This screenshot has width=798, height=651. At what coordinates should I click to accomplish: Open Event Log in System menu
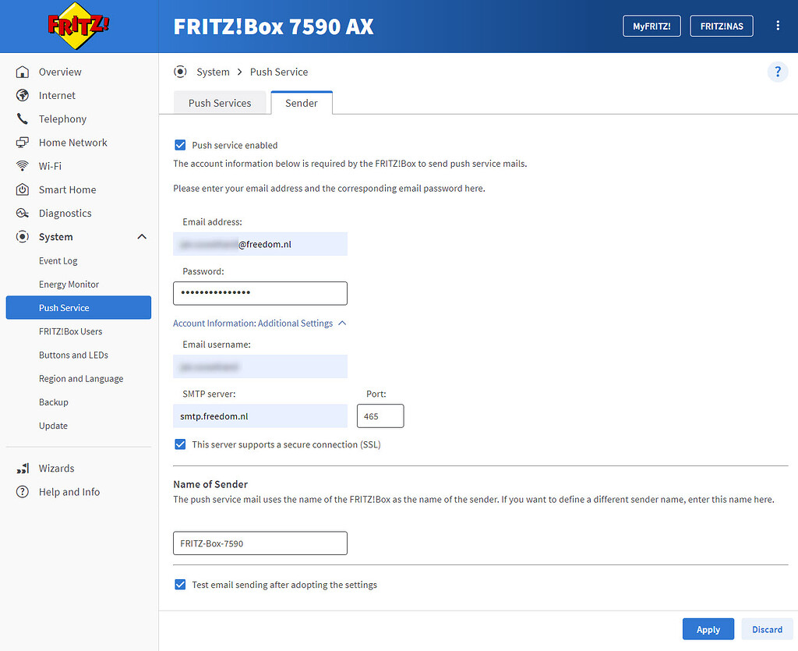[58, 261]
